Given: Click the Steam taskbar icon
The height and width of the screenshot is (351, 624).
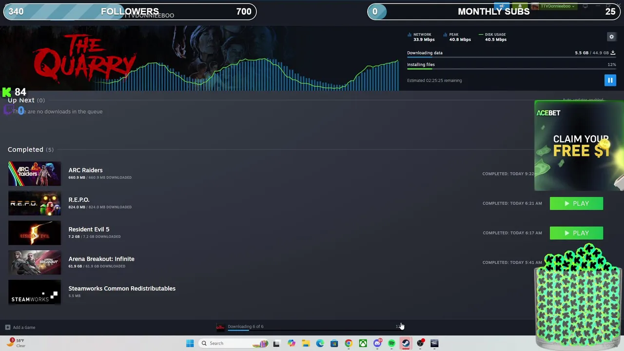Looking at the screenshot, I should tap(406, 343).
